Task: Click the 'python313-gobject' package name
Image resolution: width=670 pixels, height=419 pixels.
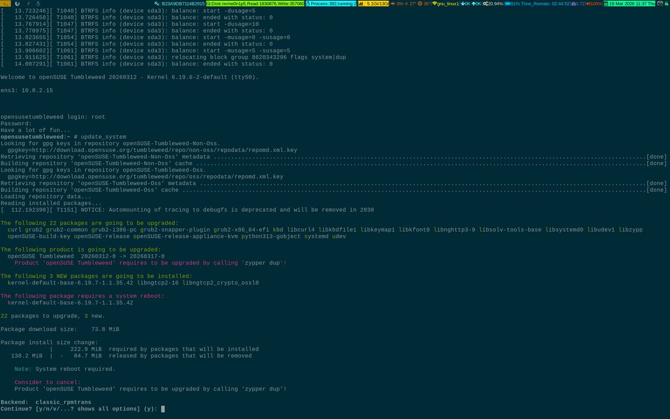Action: click(271, 236)
